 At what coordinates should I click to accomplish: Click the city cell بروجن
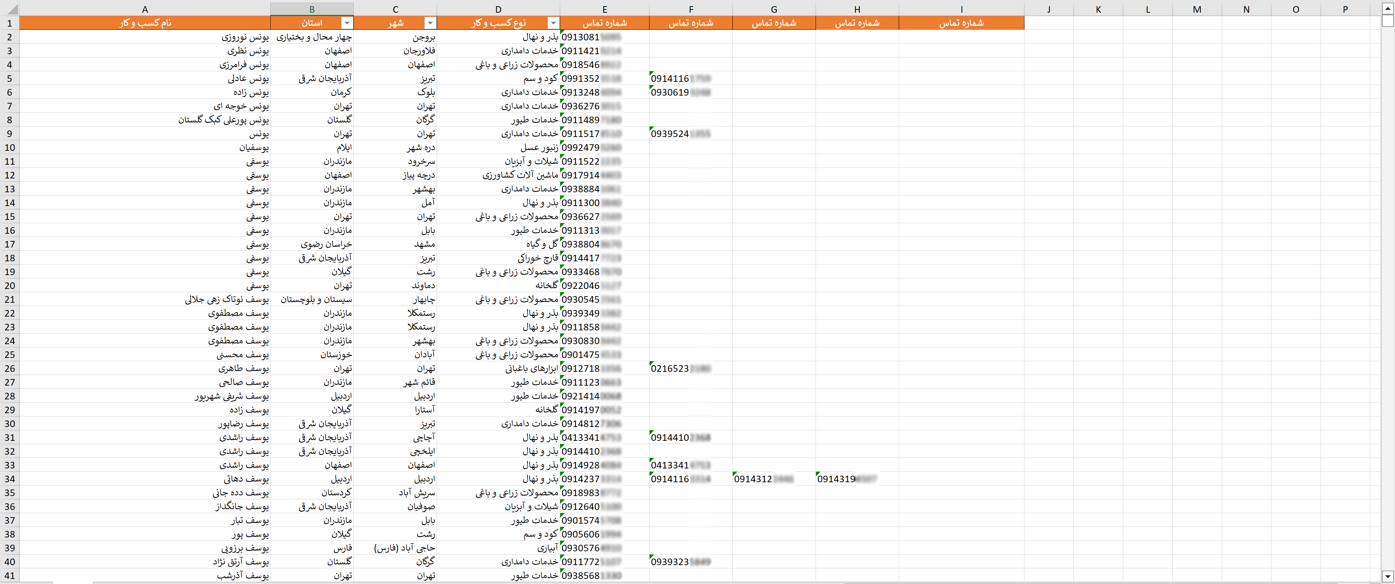[x=395, y=37]
